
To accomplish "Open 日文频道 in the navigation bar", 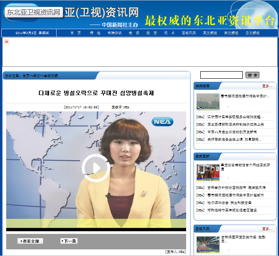I will [x=252, y=33].
